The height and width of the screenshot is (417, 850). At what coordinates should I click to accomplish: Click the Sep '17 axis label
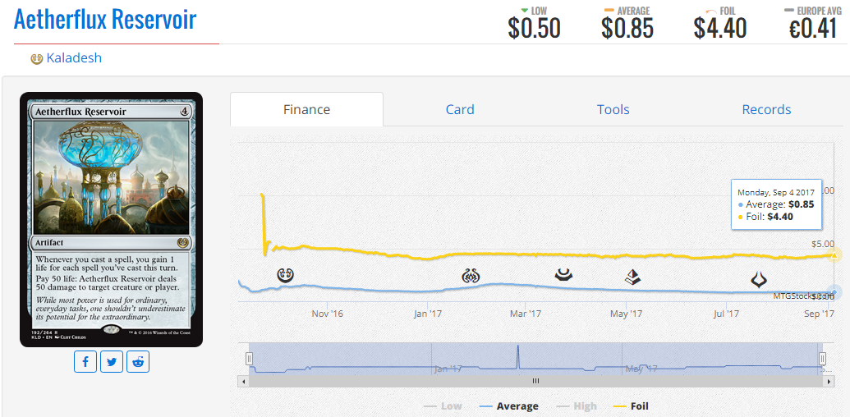(819, 314)
